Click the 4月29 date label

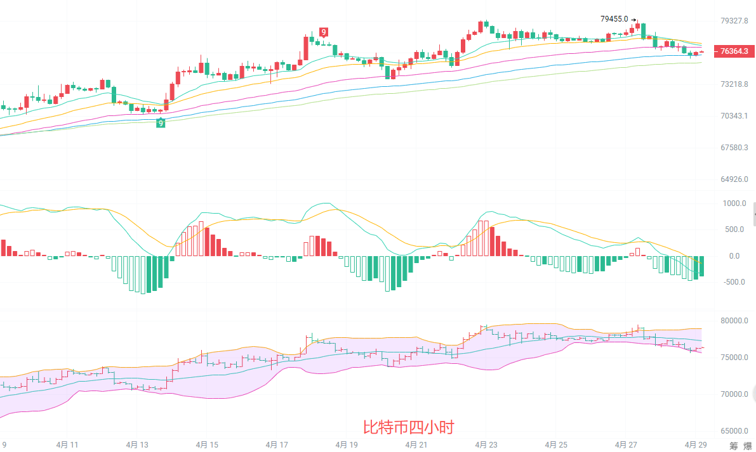click(x=695, y=445)
